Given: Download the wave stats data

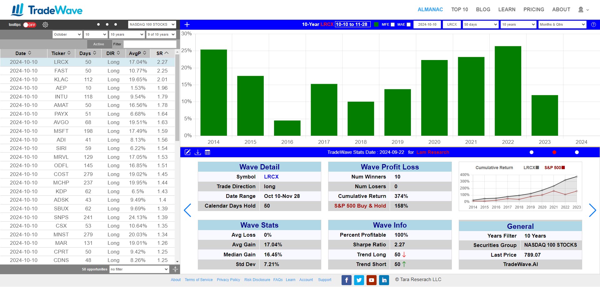Looking at the screenshot, I should (197, 152).
